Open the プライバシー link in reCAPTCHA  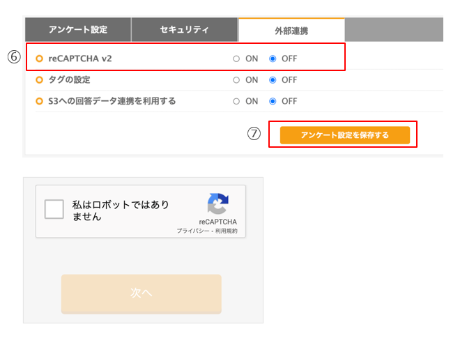(193, 231)
